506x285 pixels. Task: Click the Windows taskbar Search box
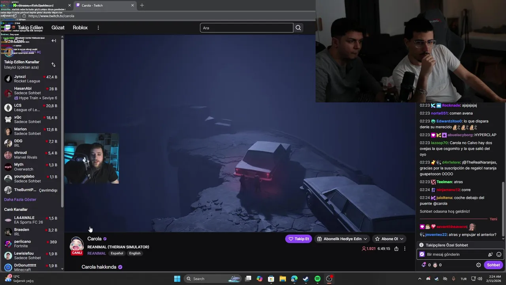[213, 279]
